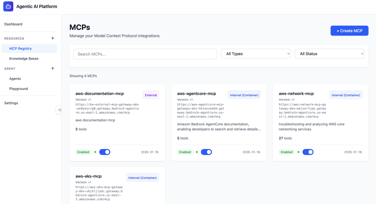Viewport: 376px width, 204px height.
Task: Collapse the AGENT section arrow
Action: 53,69
